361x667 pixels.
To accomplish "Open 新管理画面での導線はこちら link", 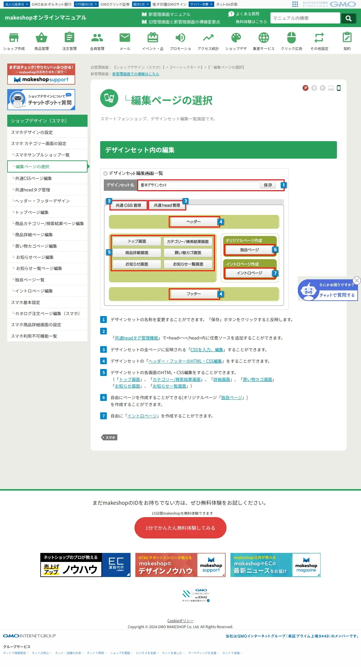I will tap(136, 74).
